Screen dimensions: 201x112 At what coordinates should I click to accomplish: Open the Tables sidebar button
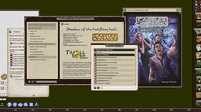(x=198, y=40)
